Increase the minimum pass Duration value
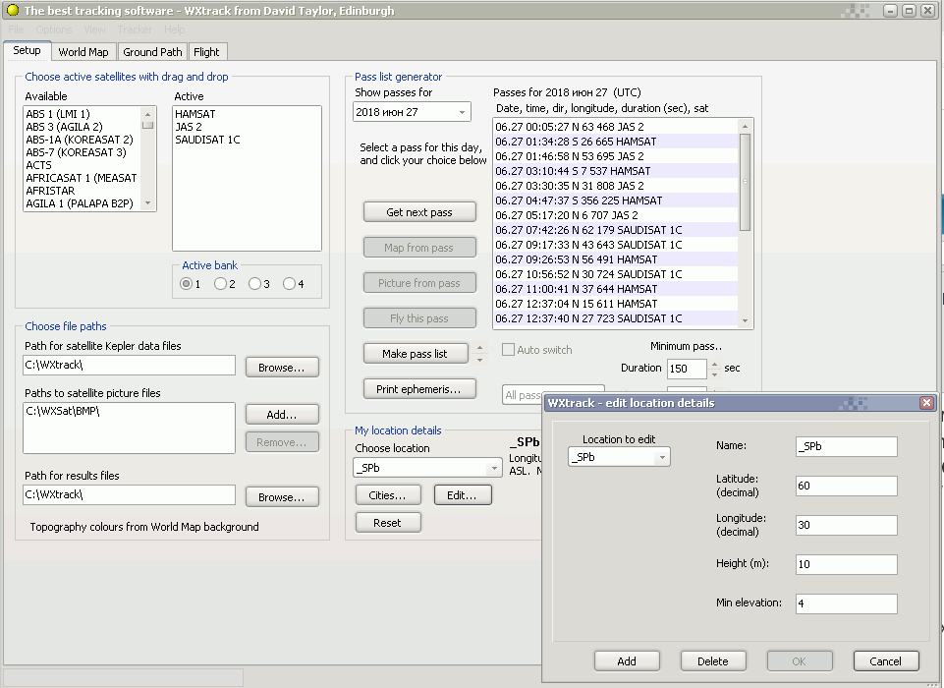Image resolution: width=944 pixels, height=688 pixels. 714,364
